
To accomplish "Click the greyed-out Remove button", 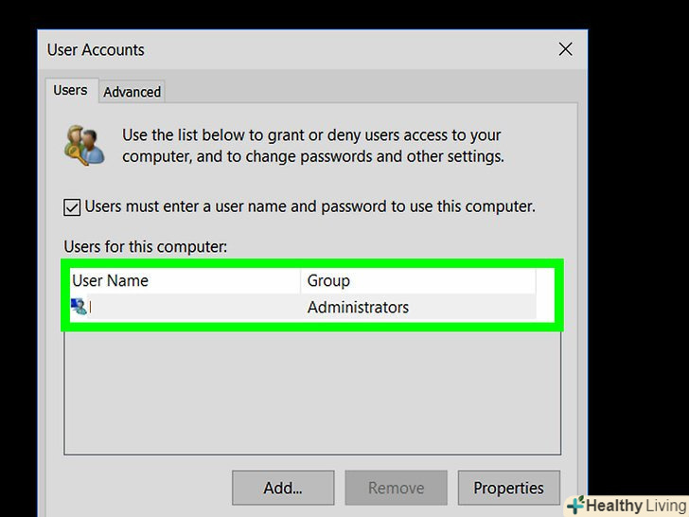I will pyautogui.click(x=396, y=489).
